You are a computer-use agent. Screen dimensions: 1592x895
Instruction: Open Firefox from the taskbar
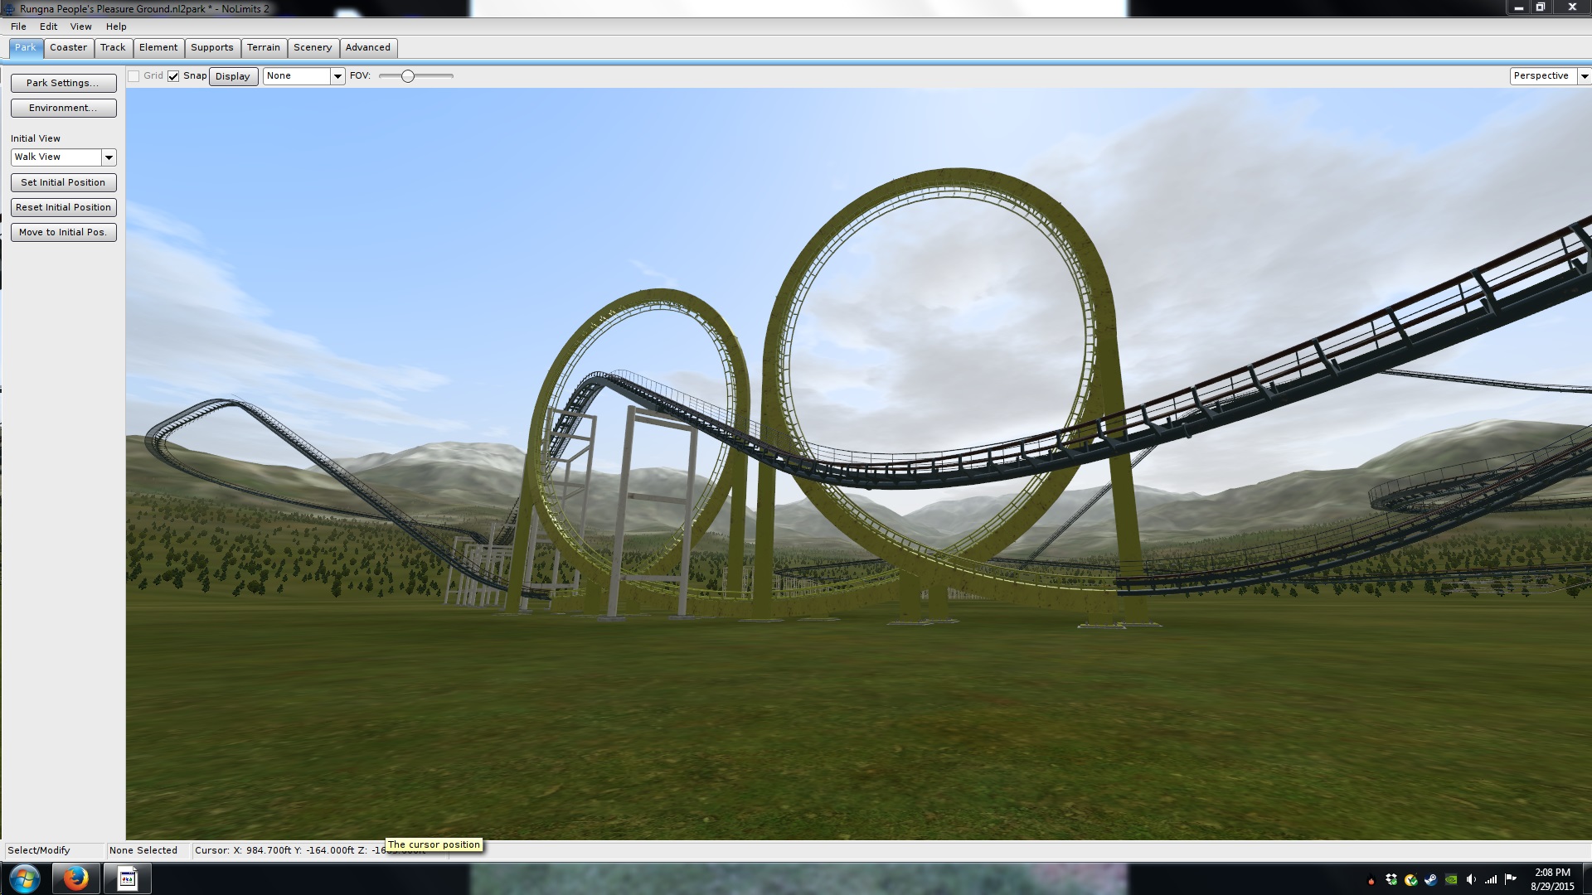click(75, 878)
